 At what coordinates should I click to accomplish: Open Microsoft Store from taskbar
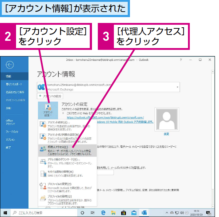tap(123, 213)
